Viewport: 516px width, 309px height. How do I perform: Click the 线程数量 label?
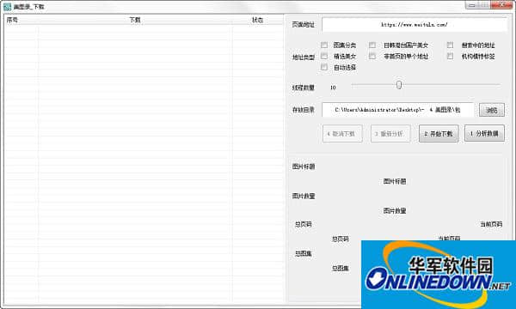[x=304, y=88]
